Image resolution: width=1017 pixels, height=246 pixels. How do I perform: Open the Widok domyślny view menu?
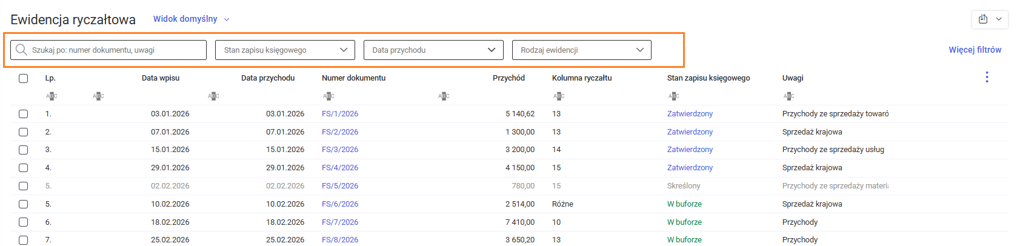click(191, 19)
